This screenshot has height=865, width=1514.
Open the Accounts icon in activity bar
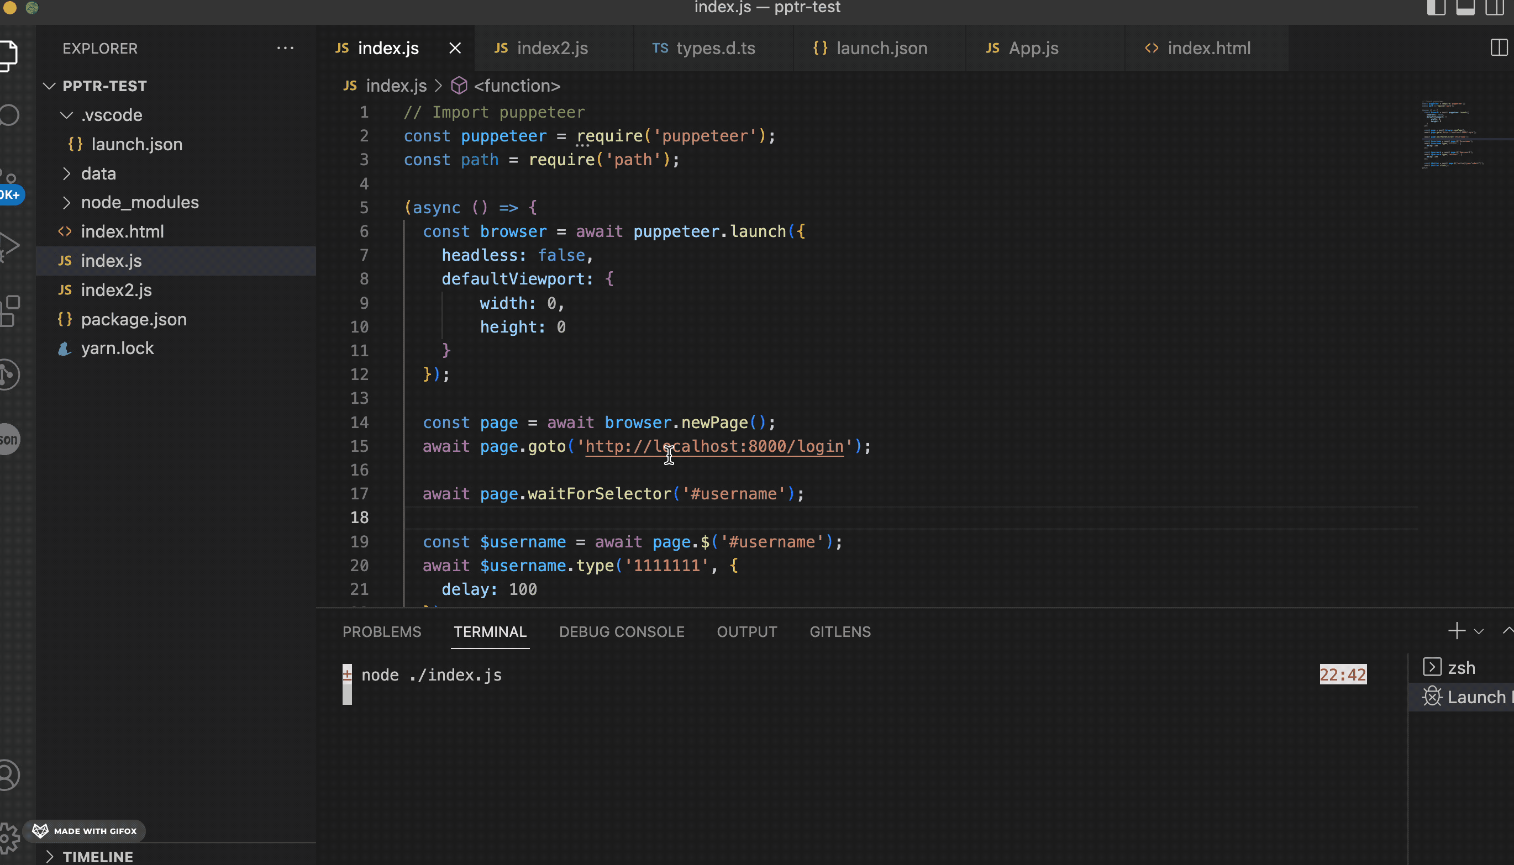coord(8,775)
